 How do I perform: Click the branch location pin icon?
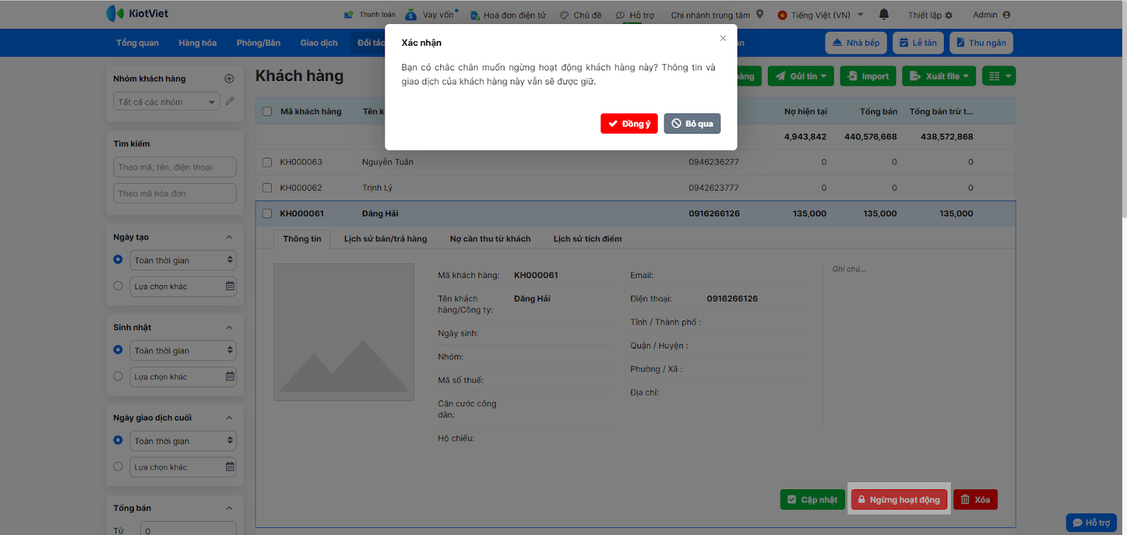click(759, 14)
